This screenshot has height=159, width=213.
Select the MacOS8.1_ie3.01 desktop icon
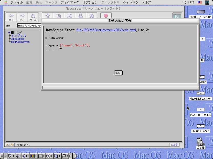tap(200, 14)
